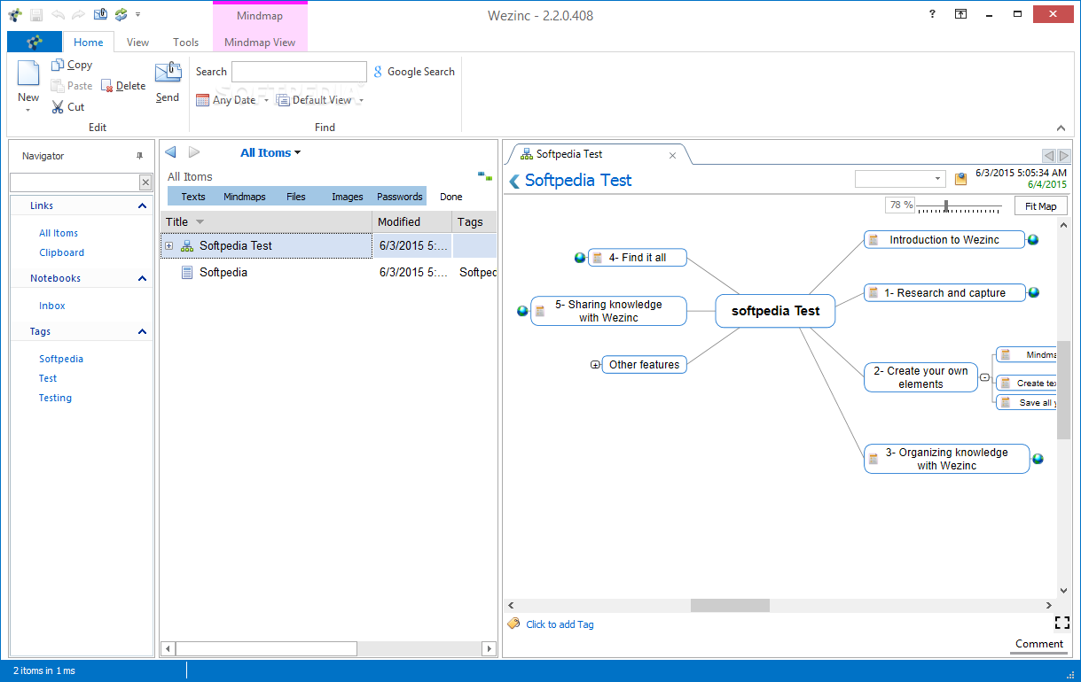
Task: Cut the selected item with scissors
Action: [68, 107]
